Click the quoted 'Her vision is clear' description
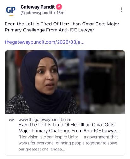130x159 pixels. pyautogui.click(x=68, y=143)
